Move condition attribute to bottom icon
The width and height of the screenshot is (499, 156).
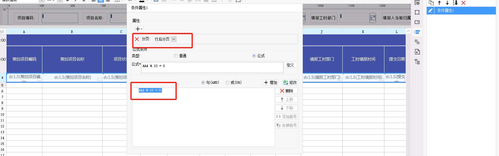(x=455, y=3)
